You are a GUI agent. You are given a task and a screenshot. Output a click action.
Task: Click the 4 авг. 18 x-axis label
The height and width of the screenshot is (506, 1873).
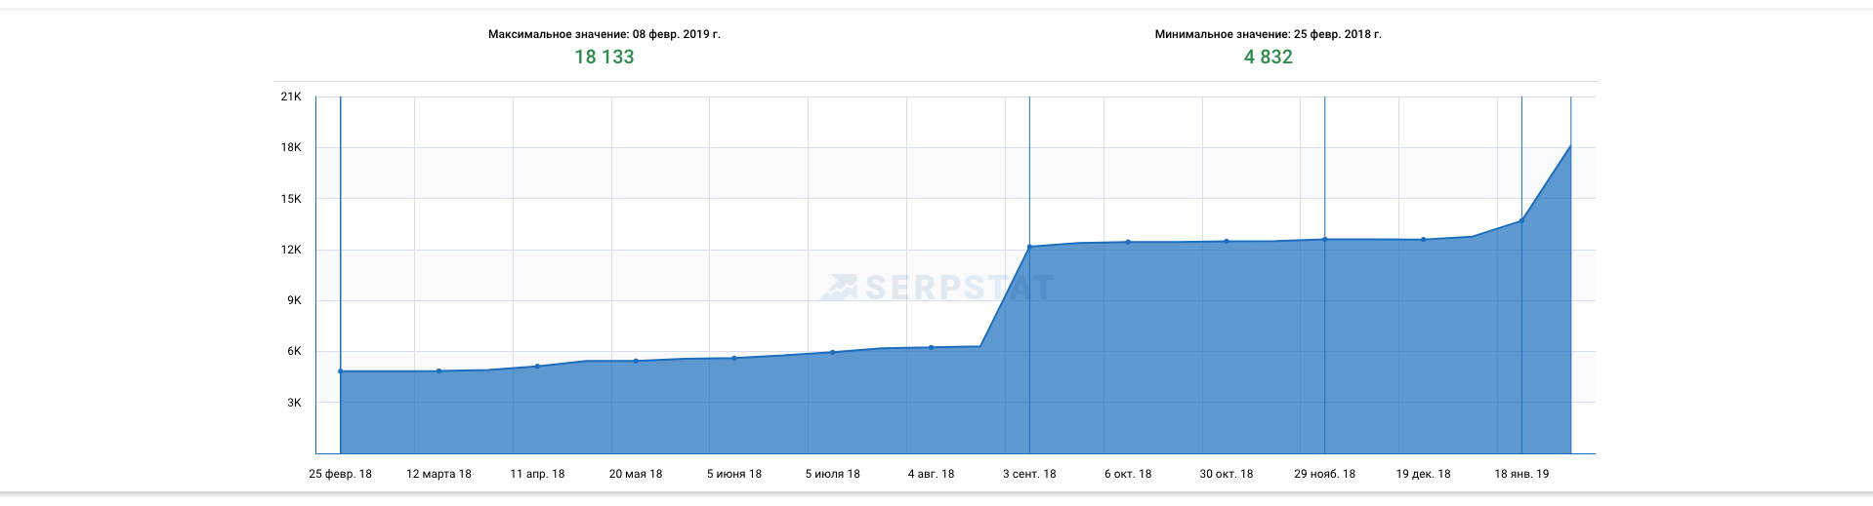[931, 474]
